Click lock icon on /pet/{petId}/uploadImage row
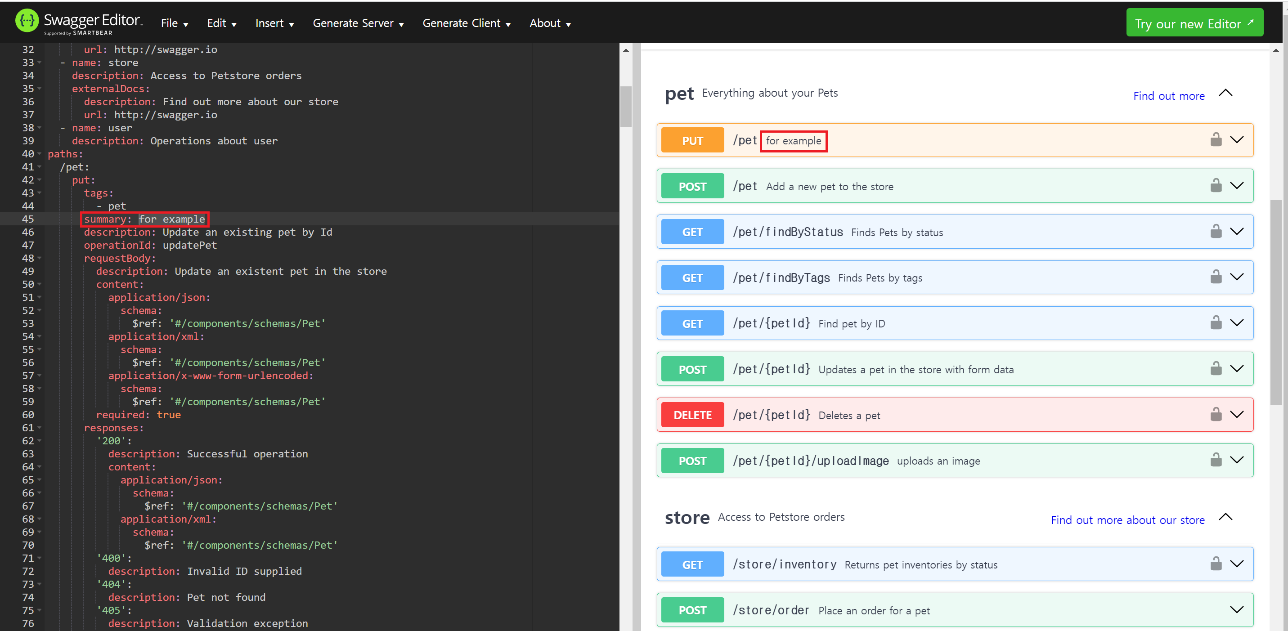 pos(1216,460)
